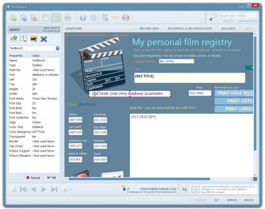Delete the selected object with the blue X
265x209 pixels.
coord(44,39)
